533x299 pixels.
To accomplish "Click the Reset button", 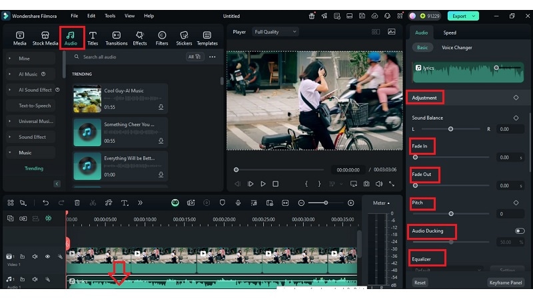I will click(x=420, y=282).
